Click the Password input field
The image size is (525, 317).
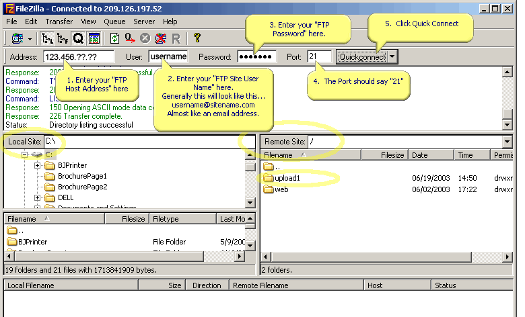(x=257, y=56)
